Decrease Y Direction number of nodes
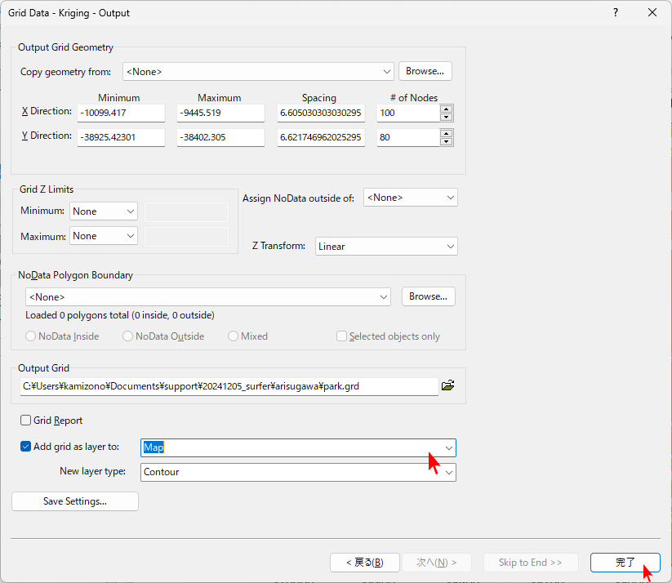Image resolution: width=672 pixels, height=583 pixels. pyautogui.click(x=446, y=142)
